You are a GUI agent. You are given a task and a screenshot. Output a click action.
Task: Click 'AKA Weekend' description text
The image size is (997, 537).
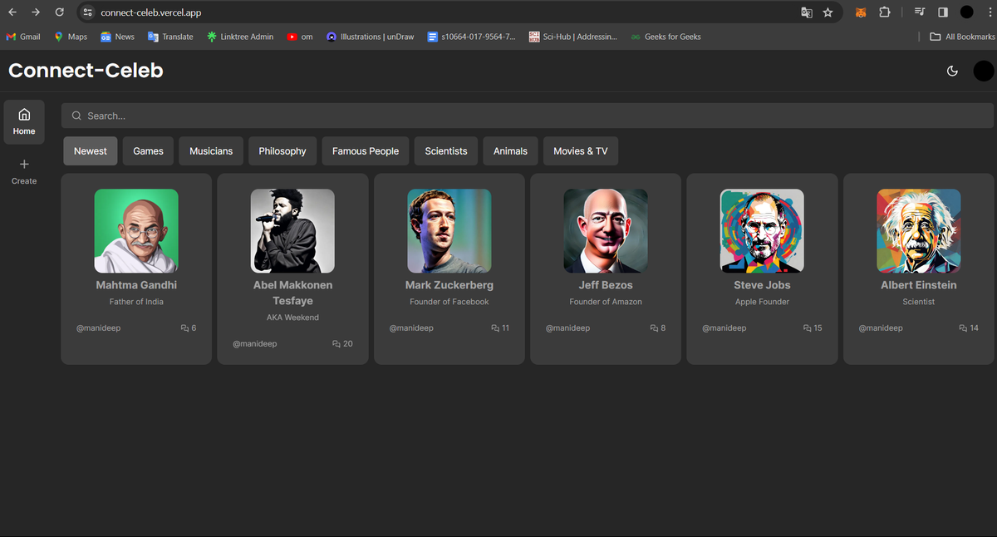(x=292, y=318)
